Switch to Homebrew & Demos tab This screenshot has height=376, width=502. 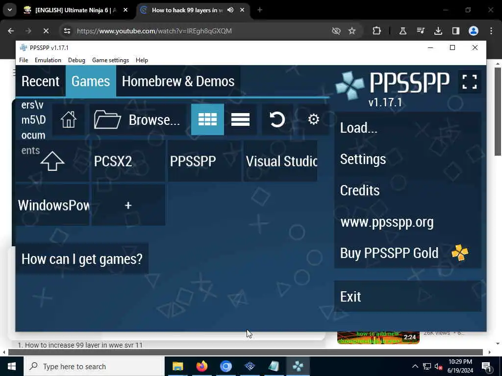pyautogui.click(x=178, y=81)
